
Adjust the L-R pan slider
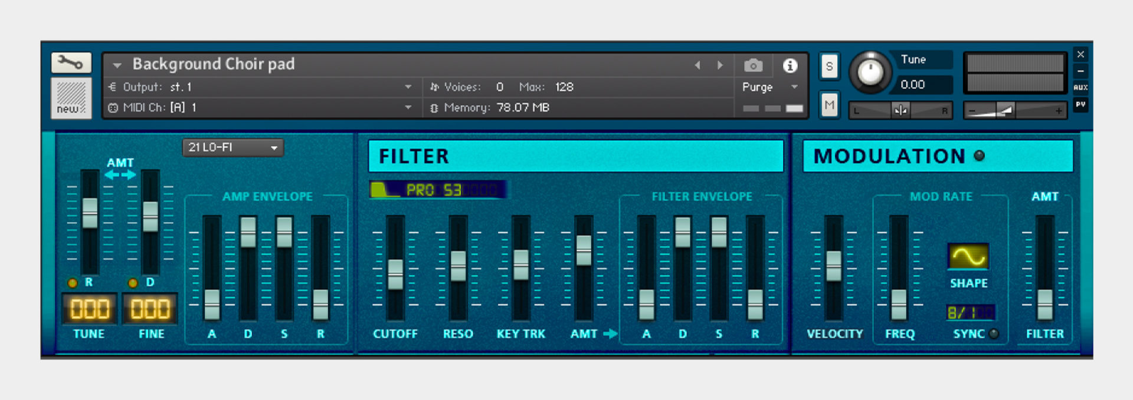[x=900, y=110]
